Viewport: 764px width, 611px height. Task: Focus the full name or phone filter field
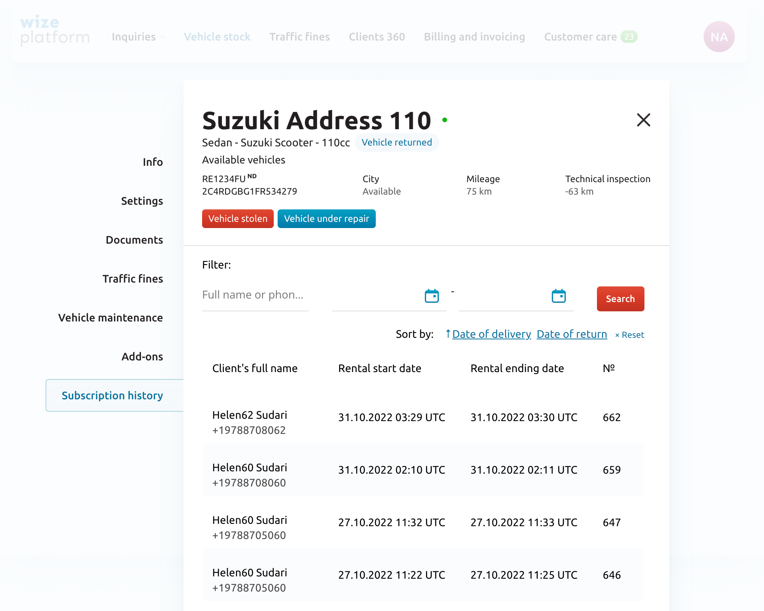[255, 295]
